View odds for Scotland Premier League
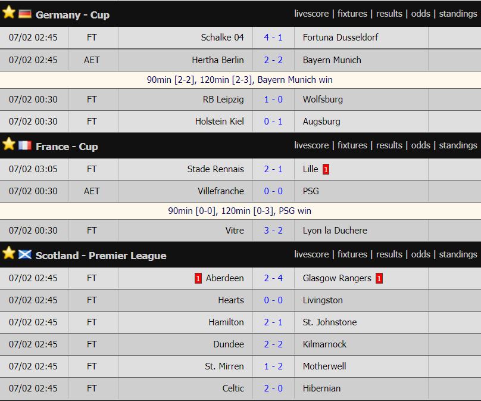 (x=420, y=254)
